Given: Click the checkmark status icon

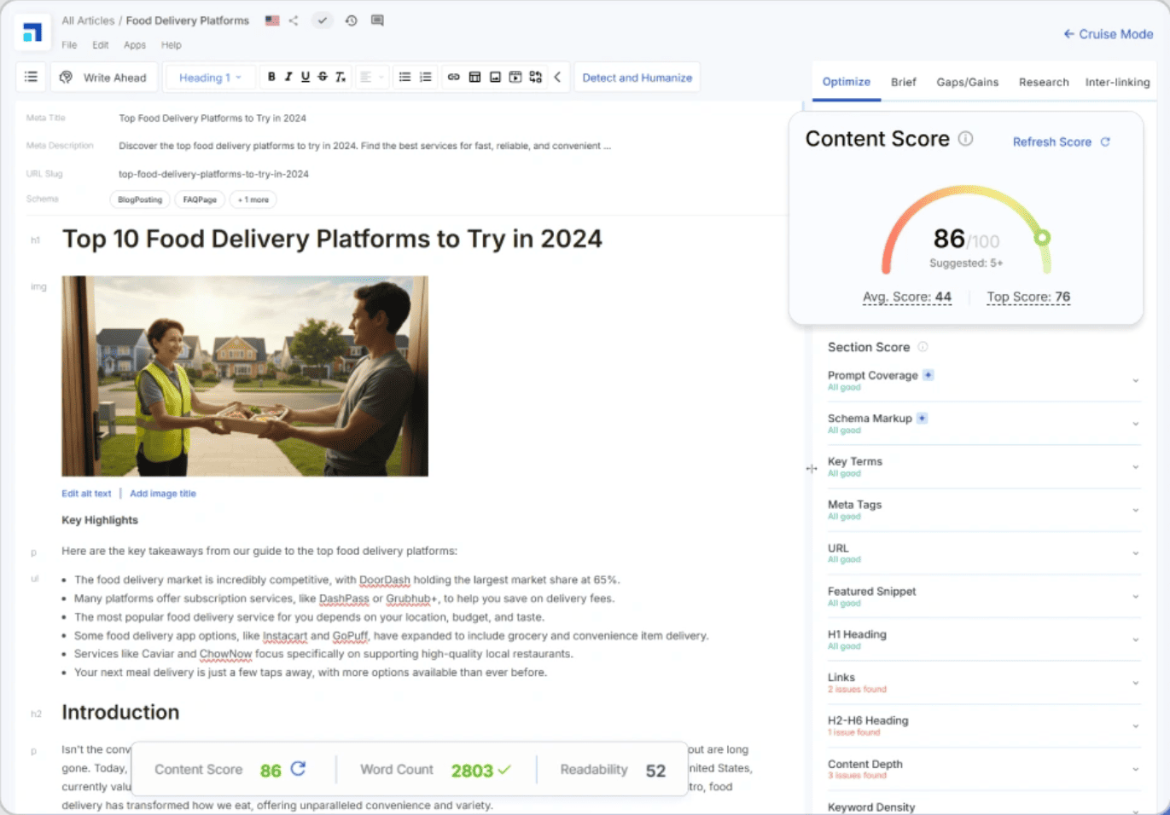Looking at the screenshot, I should 322,20.
